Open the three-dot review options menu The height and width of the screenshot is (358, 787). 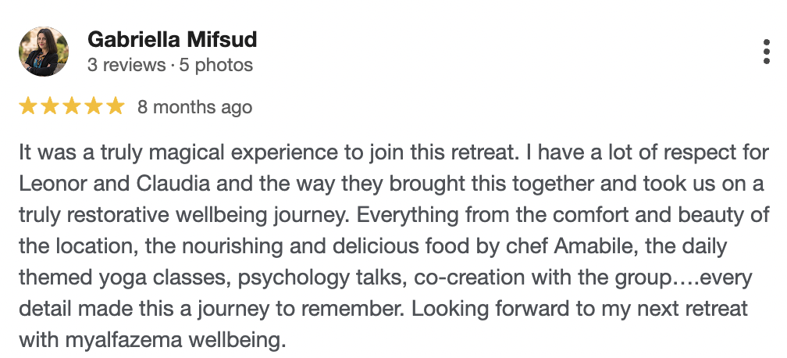(x=766, y=52)
